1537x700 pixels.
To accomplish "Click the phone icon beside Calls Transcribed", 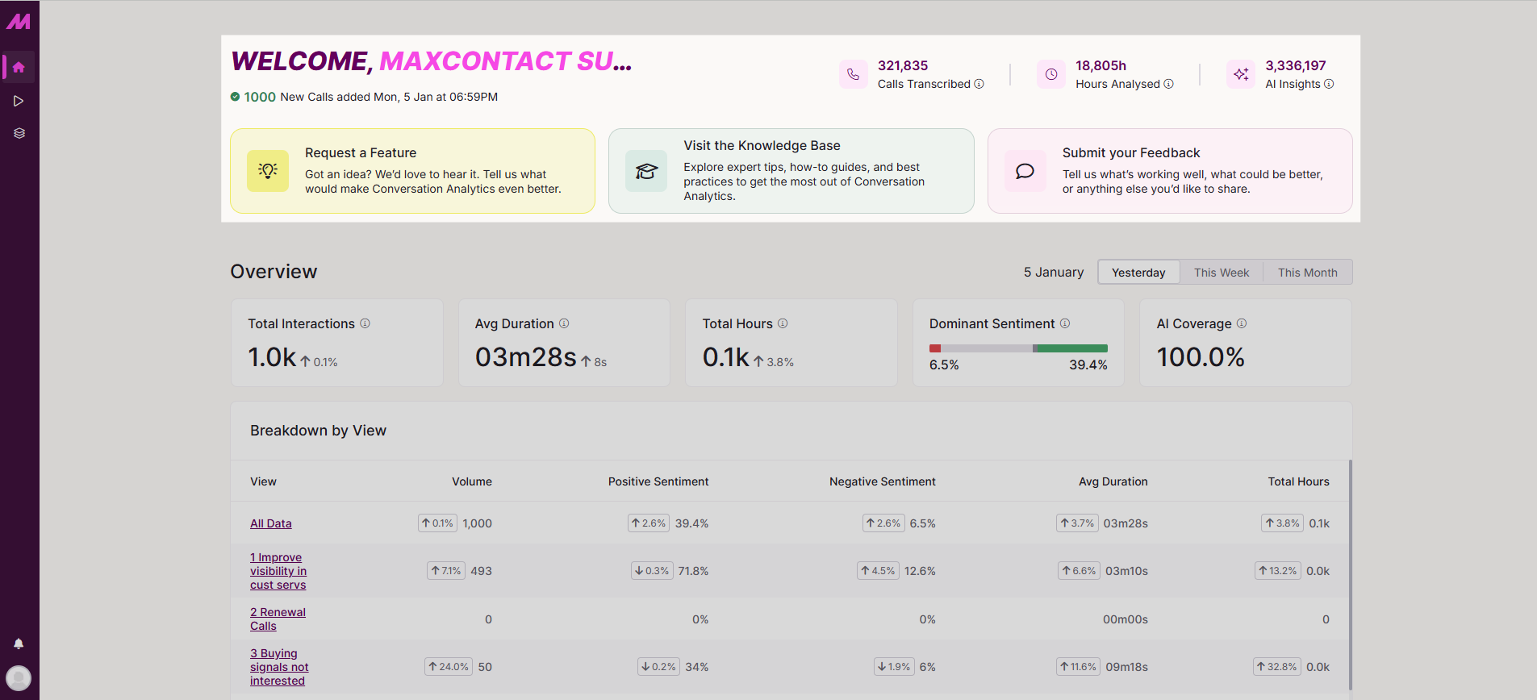I will (x=853, y=74).
